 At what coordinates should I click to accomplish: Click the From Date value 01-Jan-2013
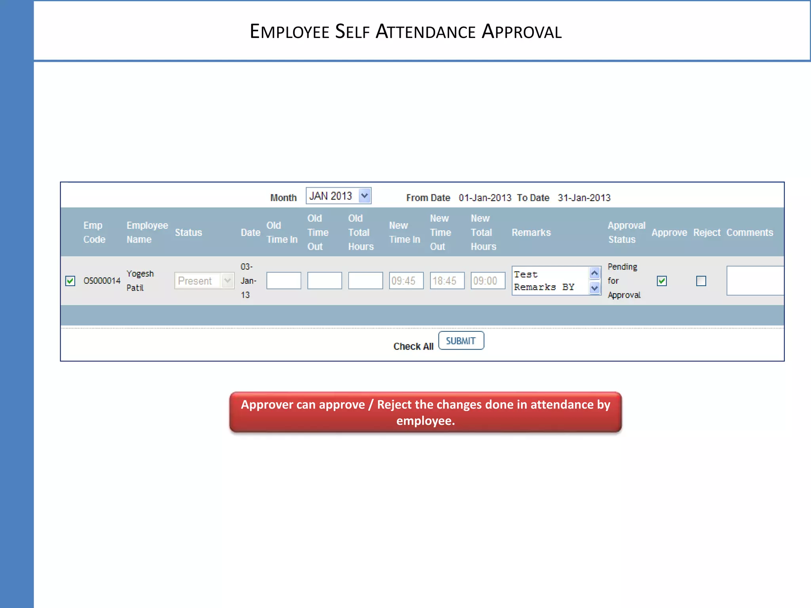tap(485, 198)
